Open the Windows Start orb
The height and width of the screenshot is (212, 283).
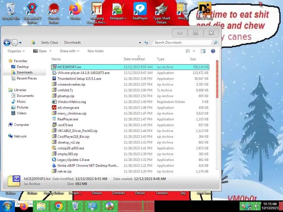pos(7,206)
